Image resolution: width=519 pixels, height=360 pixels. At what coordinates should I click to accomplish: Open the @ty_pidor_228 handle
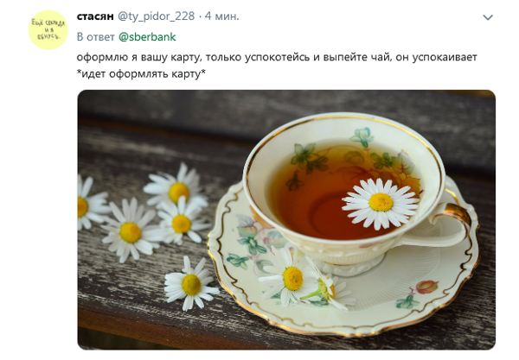[157, 16]
